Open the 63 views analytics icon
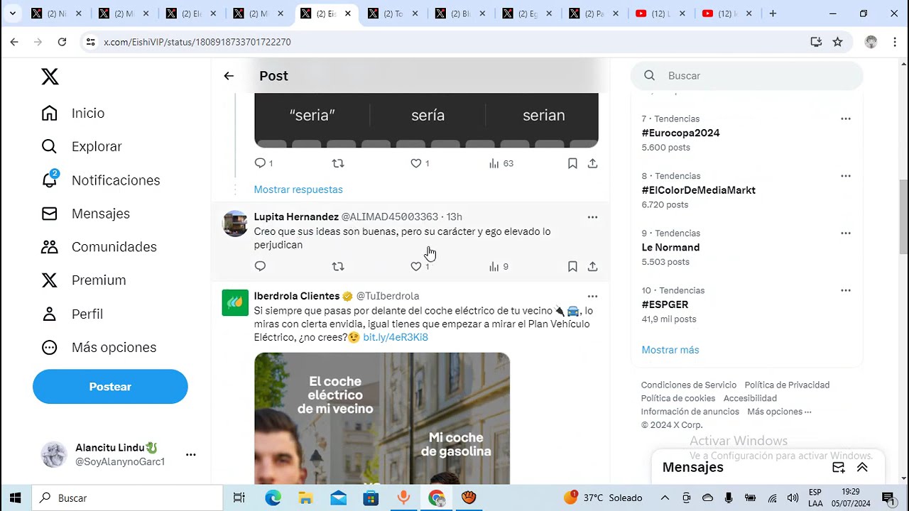Screen dimensions: 909x511 coord(494,163)
